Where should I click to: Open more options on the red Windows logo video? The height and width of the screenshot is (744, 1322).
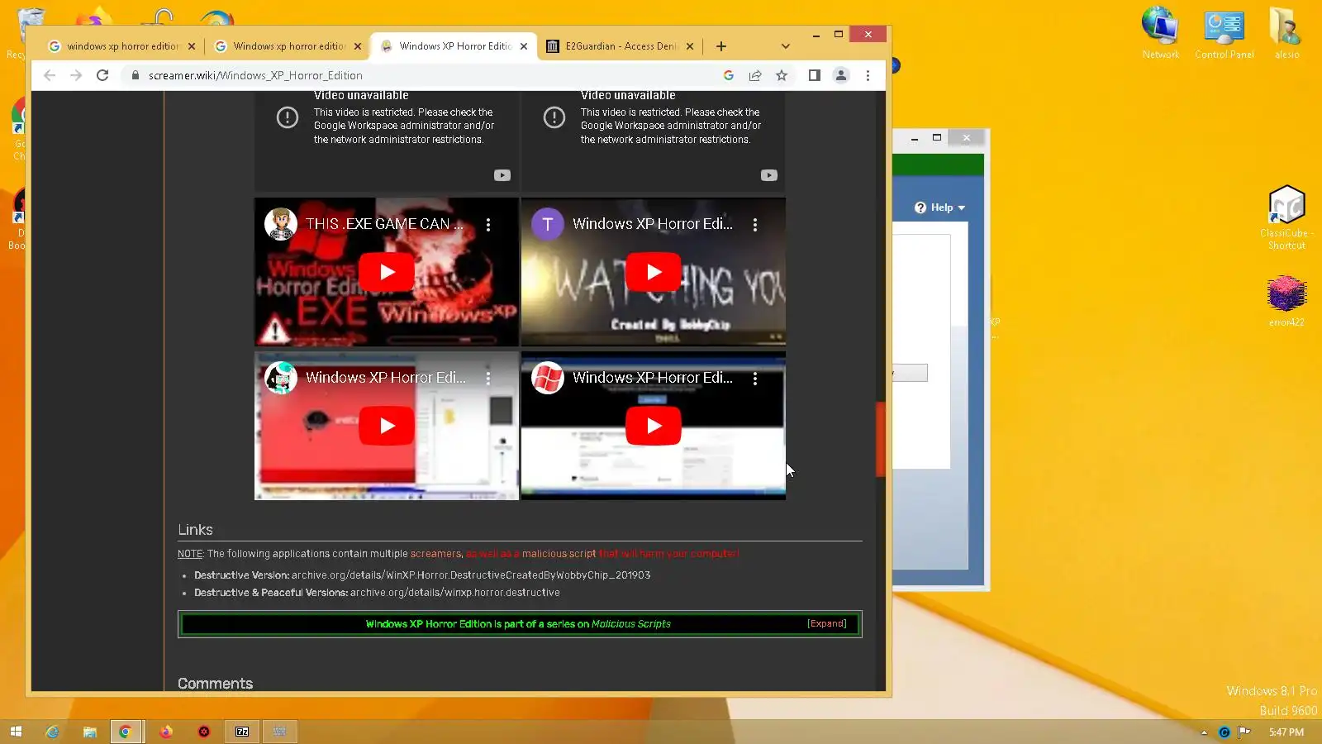point(755,379)
